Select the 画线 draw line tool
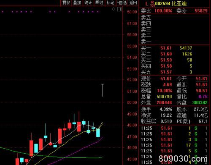The image size is (211, 165). [99, 3]
